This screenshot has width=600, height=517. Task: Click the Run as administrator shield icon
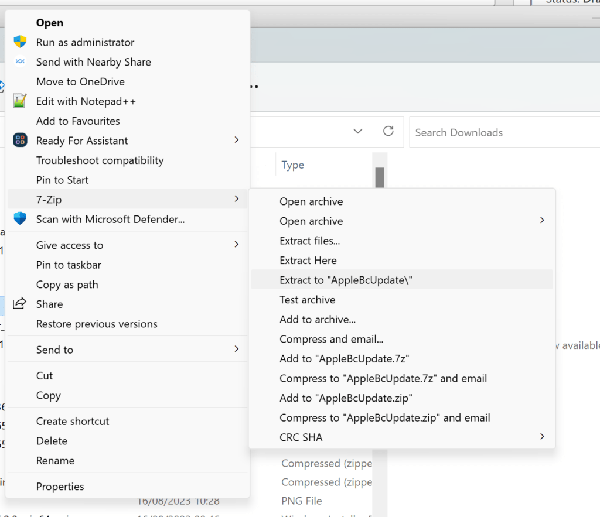click(20, 42)
